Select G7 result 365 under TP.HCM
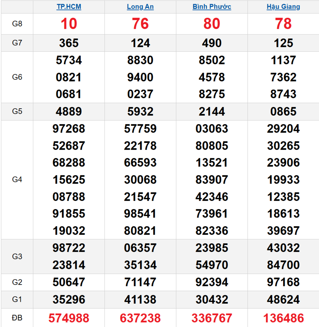319x327 pixels. pyautogui.click(x=69, y=43)
